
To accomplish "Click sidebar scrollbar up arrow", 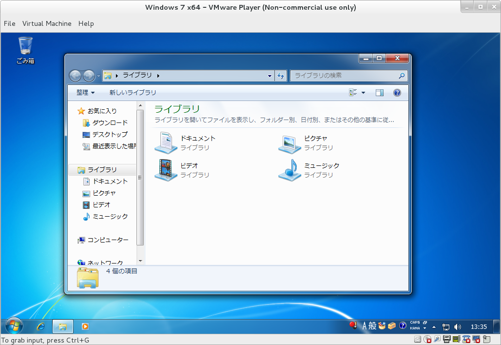I will (140, 105).
